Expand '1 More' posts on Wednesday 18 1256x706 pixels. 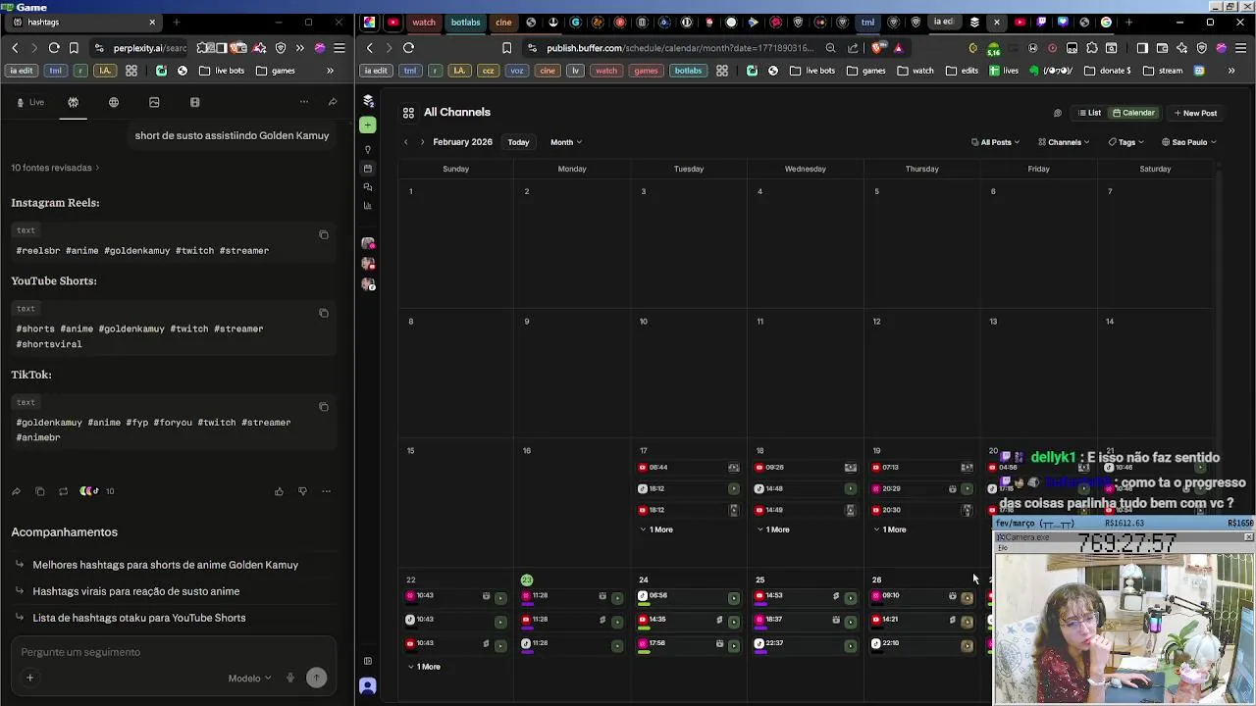tap(772, 529)
